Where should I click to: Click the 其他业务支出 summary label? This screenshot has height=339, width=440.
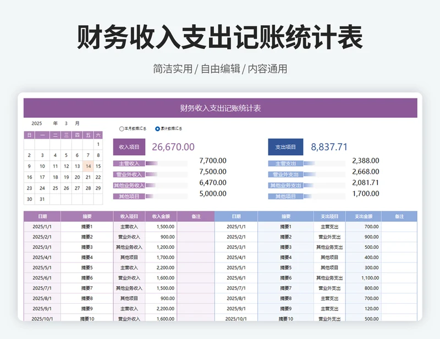285,185
